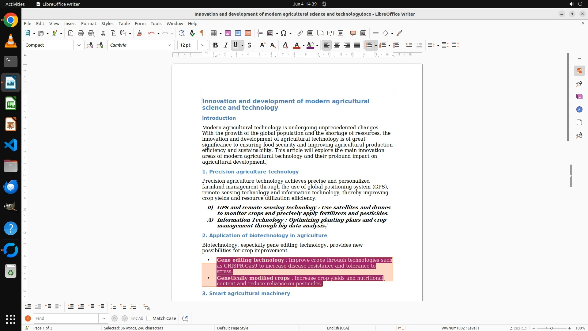Viewport: 588px width, 331px height.
Task: Toggle Bold formatting button
Action: point(216,45)
